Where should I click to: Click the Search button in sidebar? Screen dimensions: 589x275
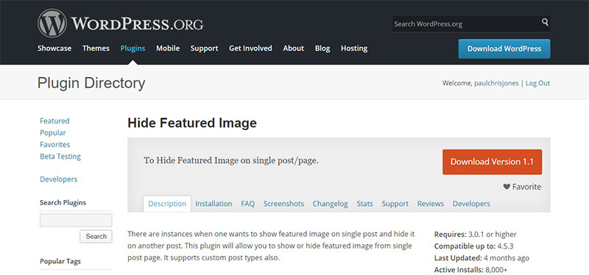(x=96, y=236)
